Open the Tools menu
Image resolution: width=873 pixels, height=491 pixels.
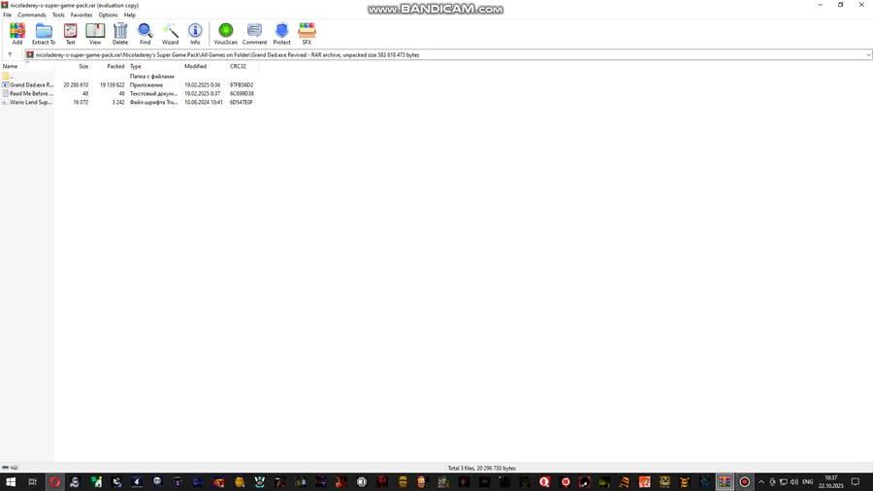[58, 15]
